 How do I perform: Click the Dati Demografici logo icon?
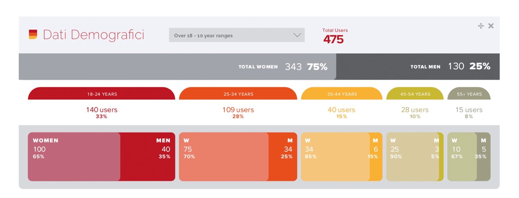tap(33, 34)
